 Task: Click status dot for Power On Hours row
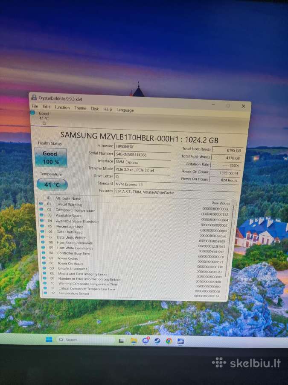44,263
